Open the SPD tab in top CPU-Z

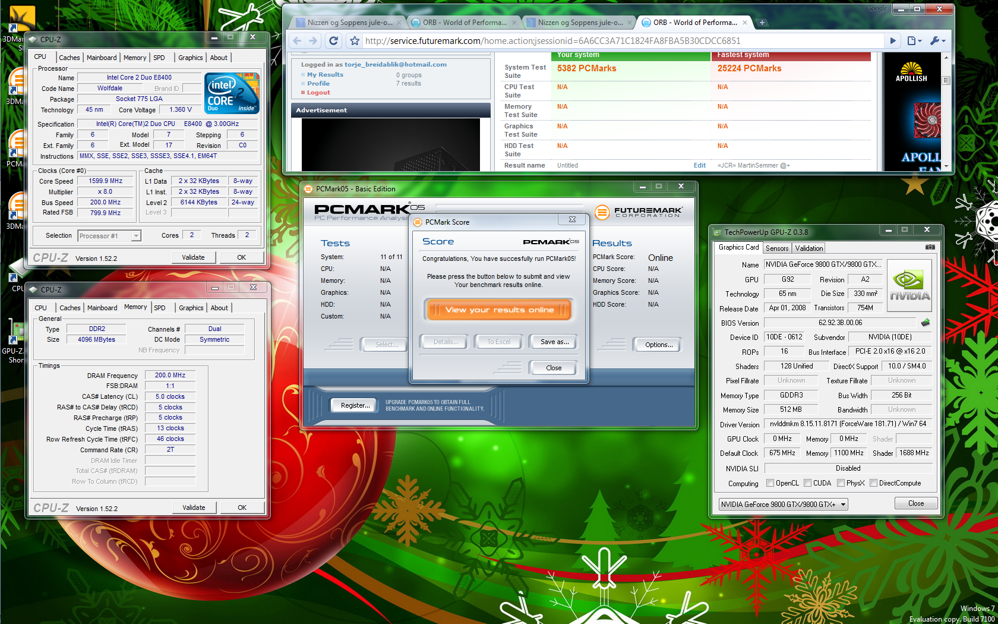tap(159, 58)
